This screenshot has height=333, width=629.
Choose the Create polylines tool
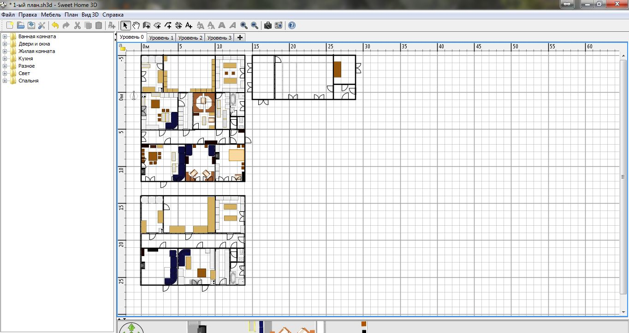point(168,25)
